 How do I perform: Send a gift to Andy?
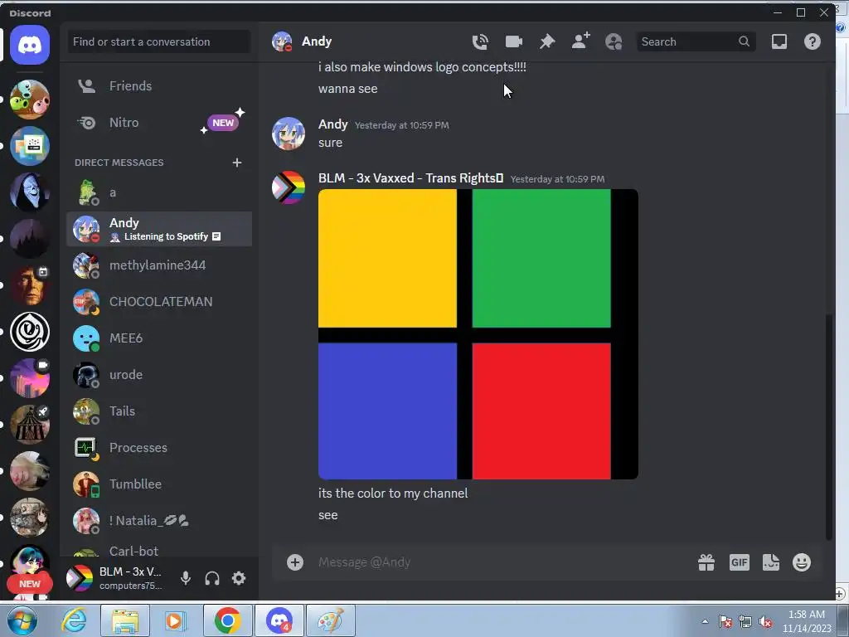coord(706,563)
